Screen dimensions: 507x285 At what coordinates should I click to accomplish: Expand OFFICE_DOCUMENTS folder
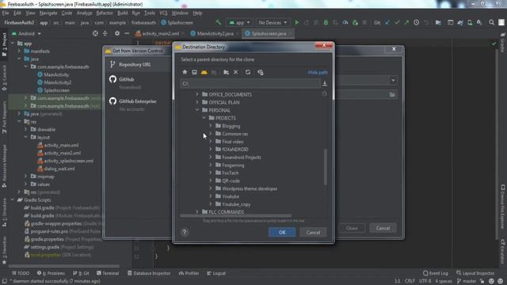197,94
